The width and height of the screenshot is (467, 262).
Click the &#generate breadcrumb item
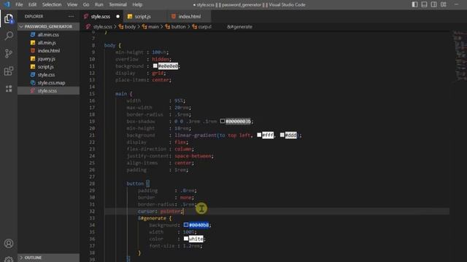click(x=239, y=27)
